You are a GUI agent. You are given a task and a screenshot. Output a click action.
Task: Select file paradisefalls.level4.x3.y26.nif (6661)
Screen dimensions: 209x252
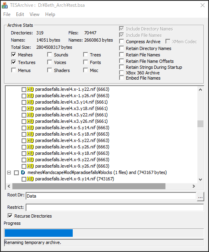coord(71,121)
